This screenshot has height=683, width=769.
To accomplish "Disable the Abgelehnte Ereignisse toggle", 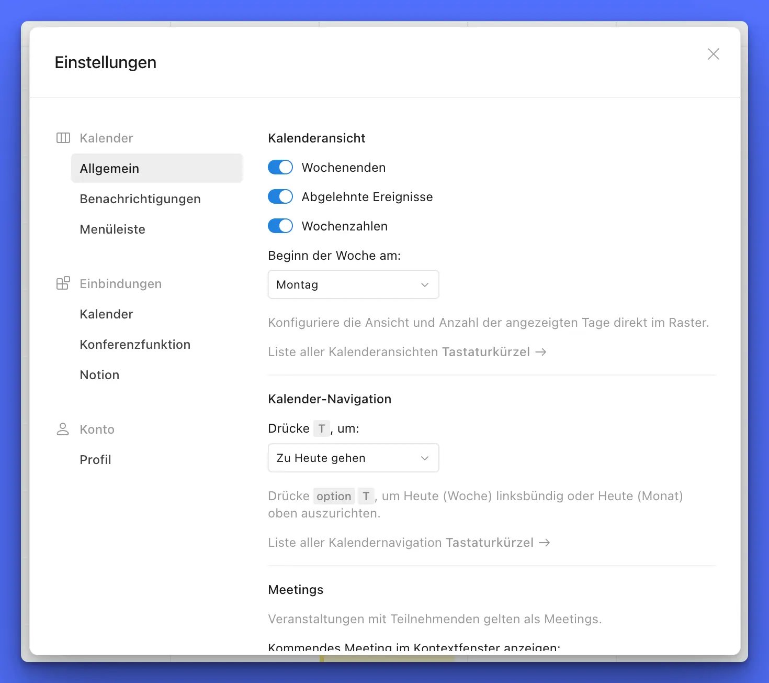I will 280,196.
